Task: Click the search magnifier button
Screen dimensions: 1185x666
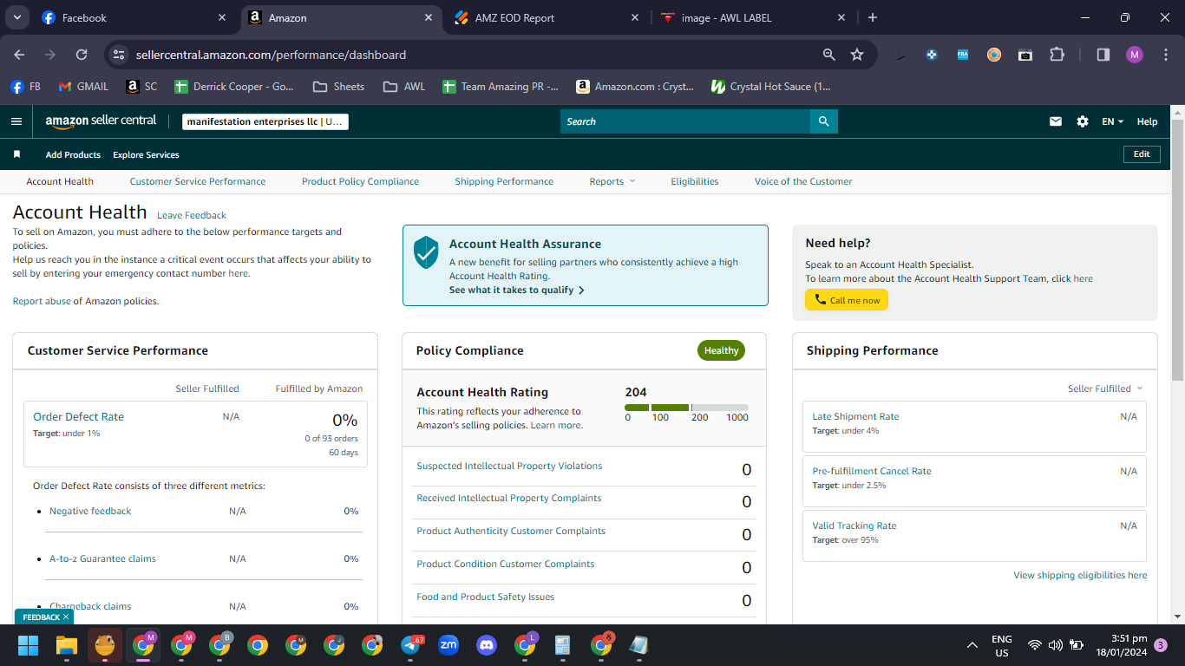Action: click(x=823, y=121)
